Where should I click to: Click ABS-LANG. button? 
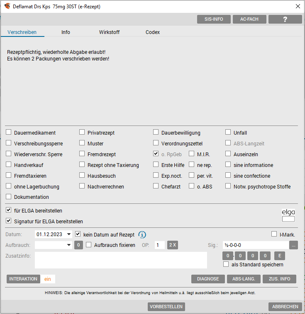(x=244, y=279)
